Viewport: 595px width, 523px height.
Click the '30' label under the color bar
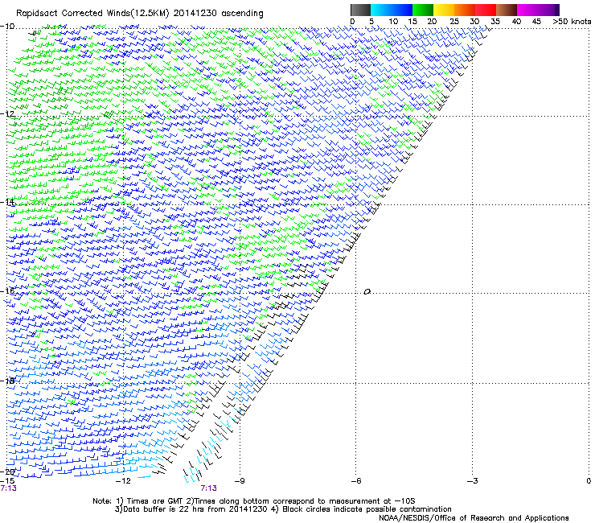474,22
